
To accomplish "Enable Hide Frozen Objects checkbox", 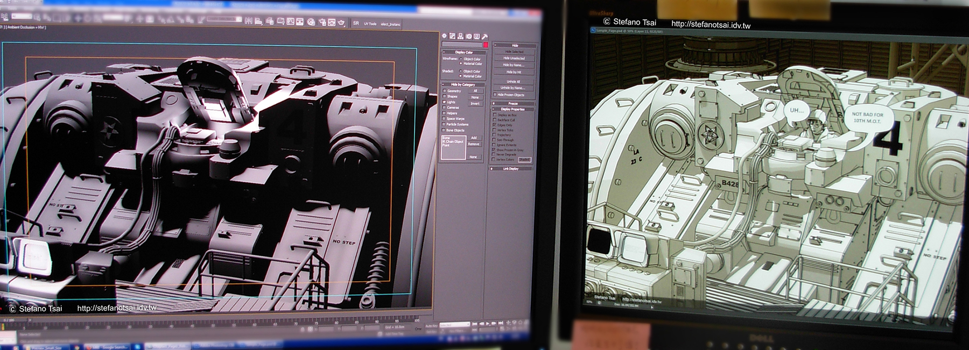I will [x=495, y=95].
